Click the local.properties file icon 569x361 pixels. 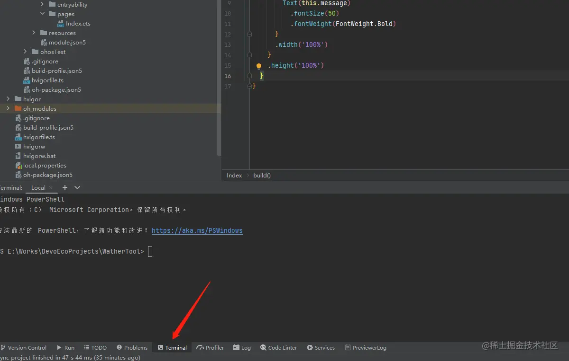click(18, 166)
